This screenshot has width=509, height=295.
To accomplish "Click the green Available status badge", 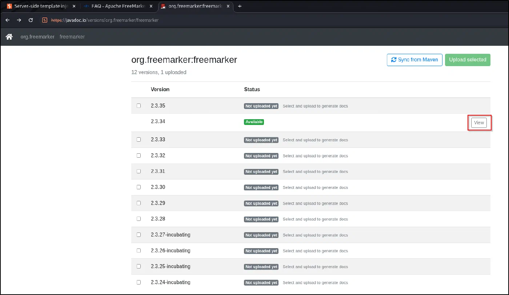I will pyautogui.click(x=254, y=122).
